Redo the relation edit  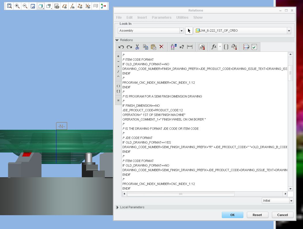click(x=129, y=47)
